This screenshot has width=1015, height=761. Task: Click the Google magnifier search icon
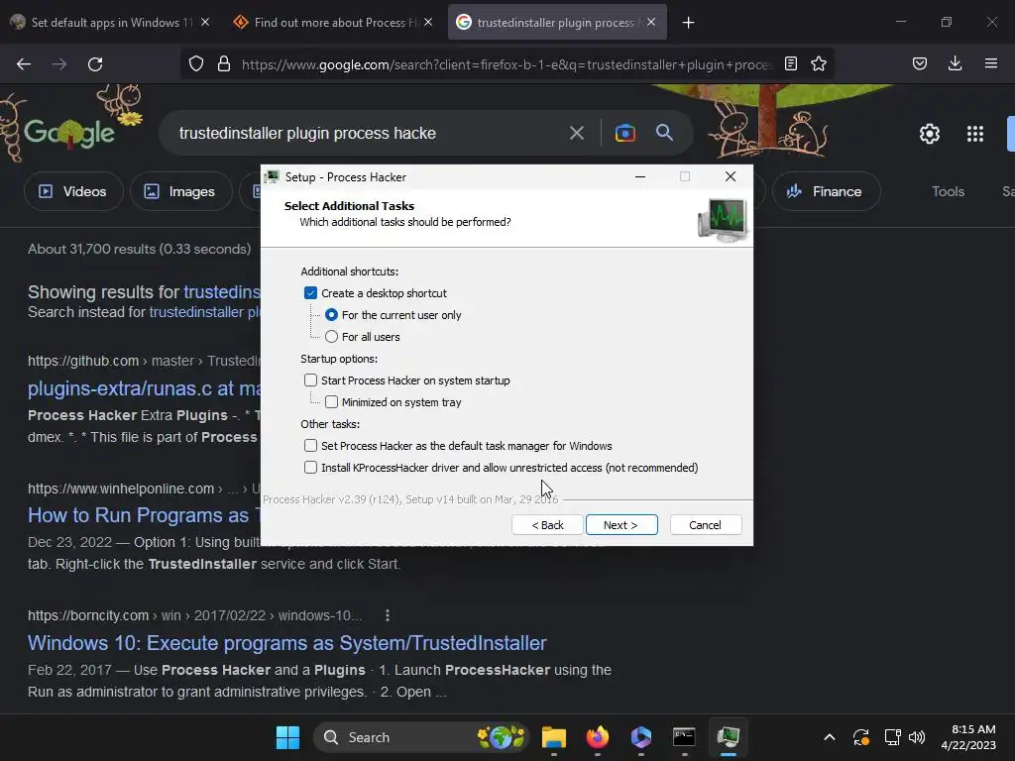click(x=665, y=133)
